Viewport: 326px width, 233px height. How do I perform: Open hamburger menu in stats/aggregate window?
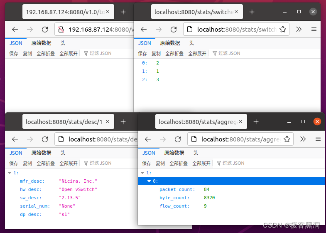[318, 139]
